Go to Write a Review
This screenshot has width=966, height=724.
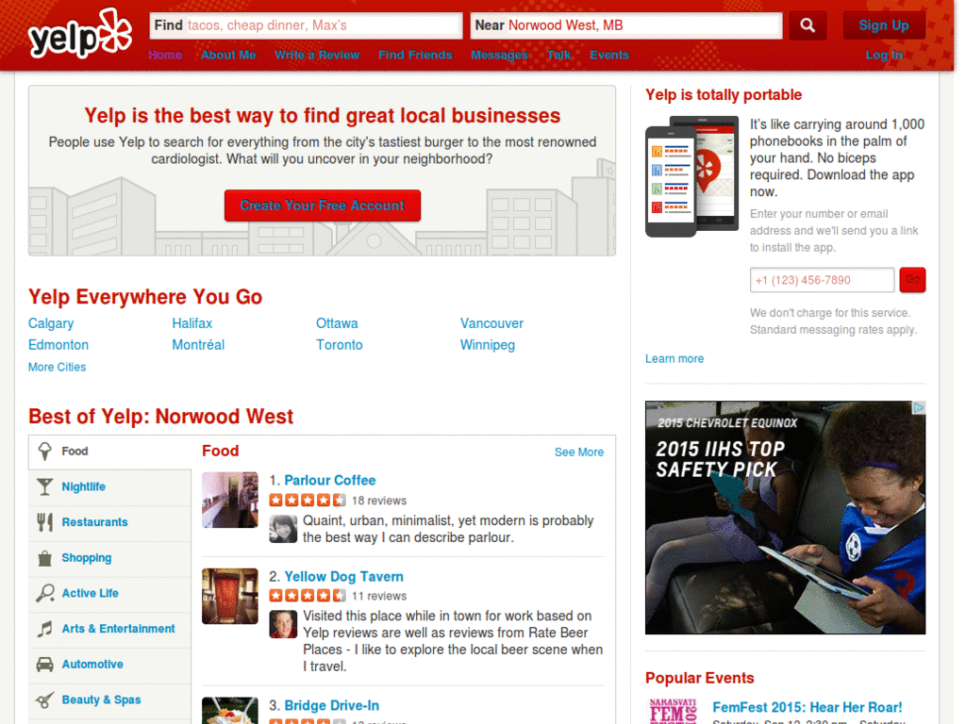pos(317,55)
